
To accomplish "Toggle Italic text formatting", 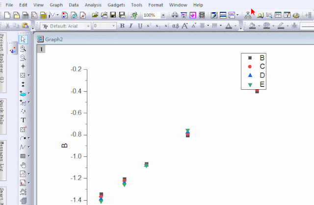I will tap(131, 26).
